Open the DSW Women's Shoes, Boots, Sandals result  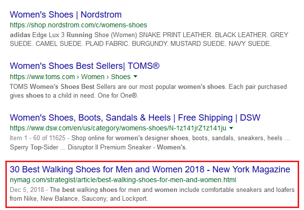coord(135,118)
